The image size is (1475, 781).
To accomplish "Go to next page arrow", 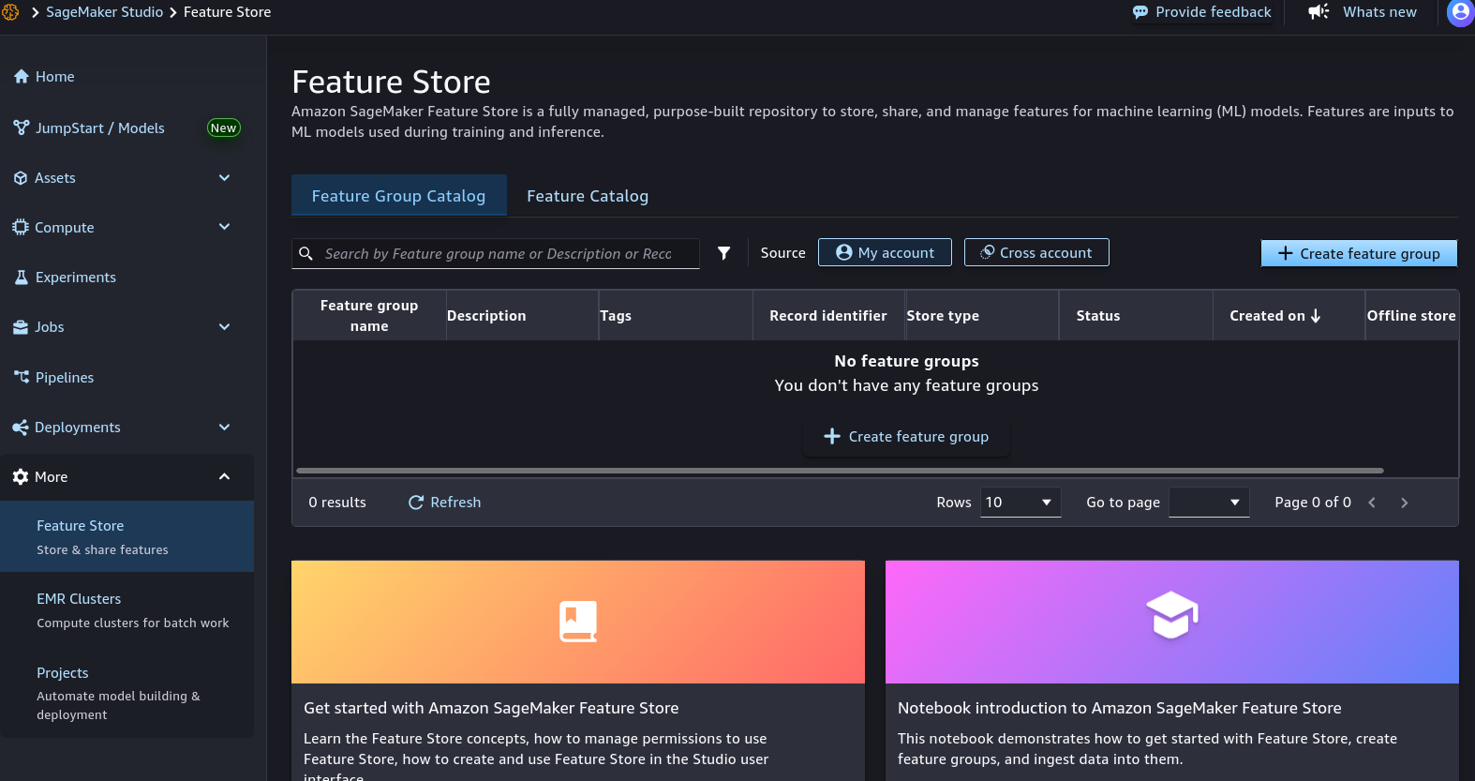I will [x=1405, y=503].
